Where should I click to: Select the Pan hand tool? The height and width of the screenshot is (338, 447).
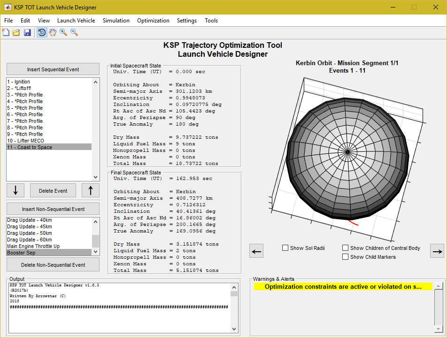tap(53, 32)
